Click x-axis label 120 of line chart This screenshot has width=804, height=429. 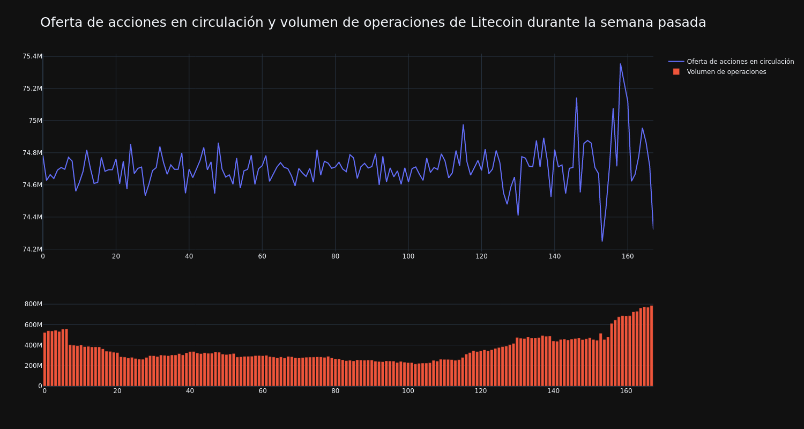(x=481, y=256)
